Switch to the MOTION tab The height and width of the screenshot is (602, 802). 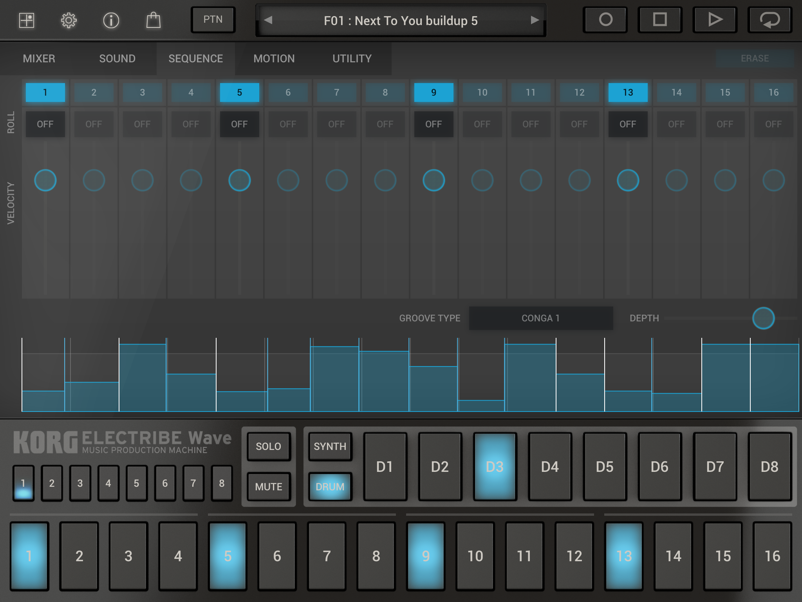274,59
